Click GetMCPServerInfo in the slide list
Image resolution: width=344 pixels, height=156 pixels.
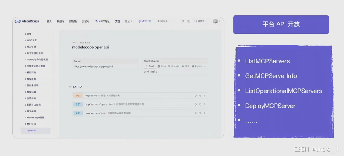pyautogui.click(x=271, y=76)
